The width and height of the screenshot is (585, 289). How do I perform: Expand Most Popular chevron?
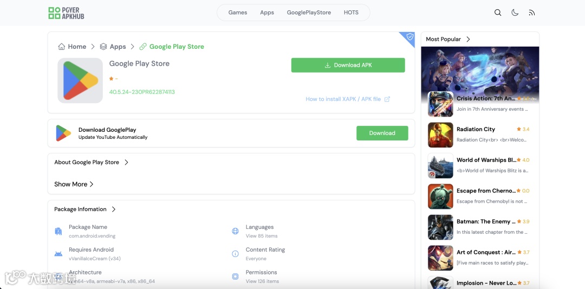pos(468,39)
